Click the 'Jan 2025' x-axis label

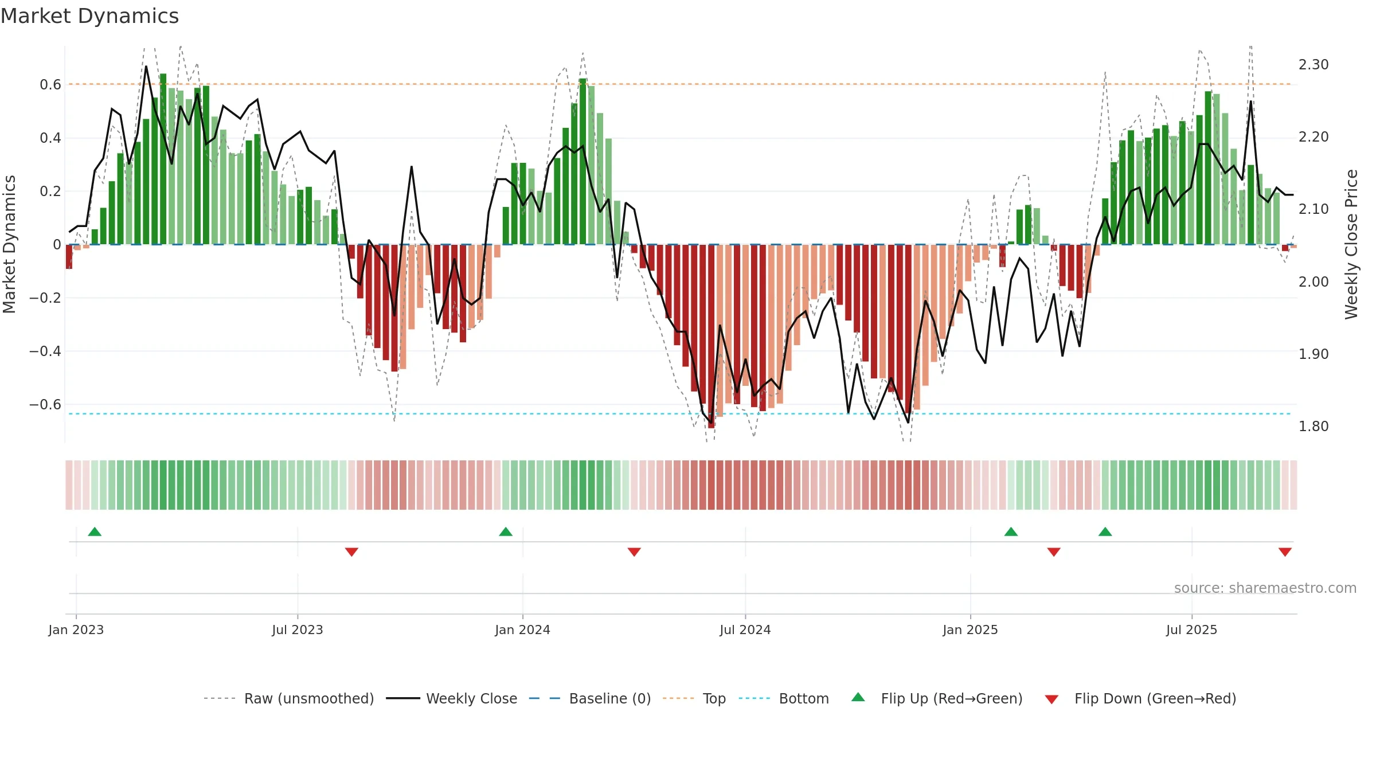point(971,630)
